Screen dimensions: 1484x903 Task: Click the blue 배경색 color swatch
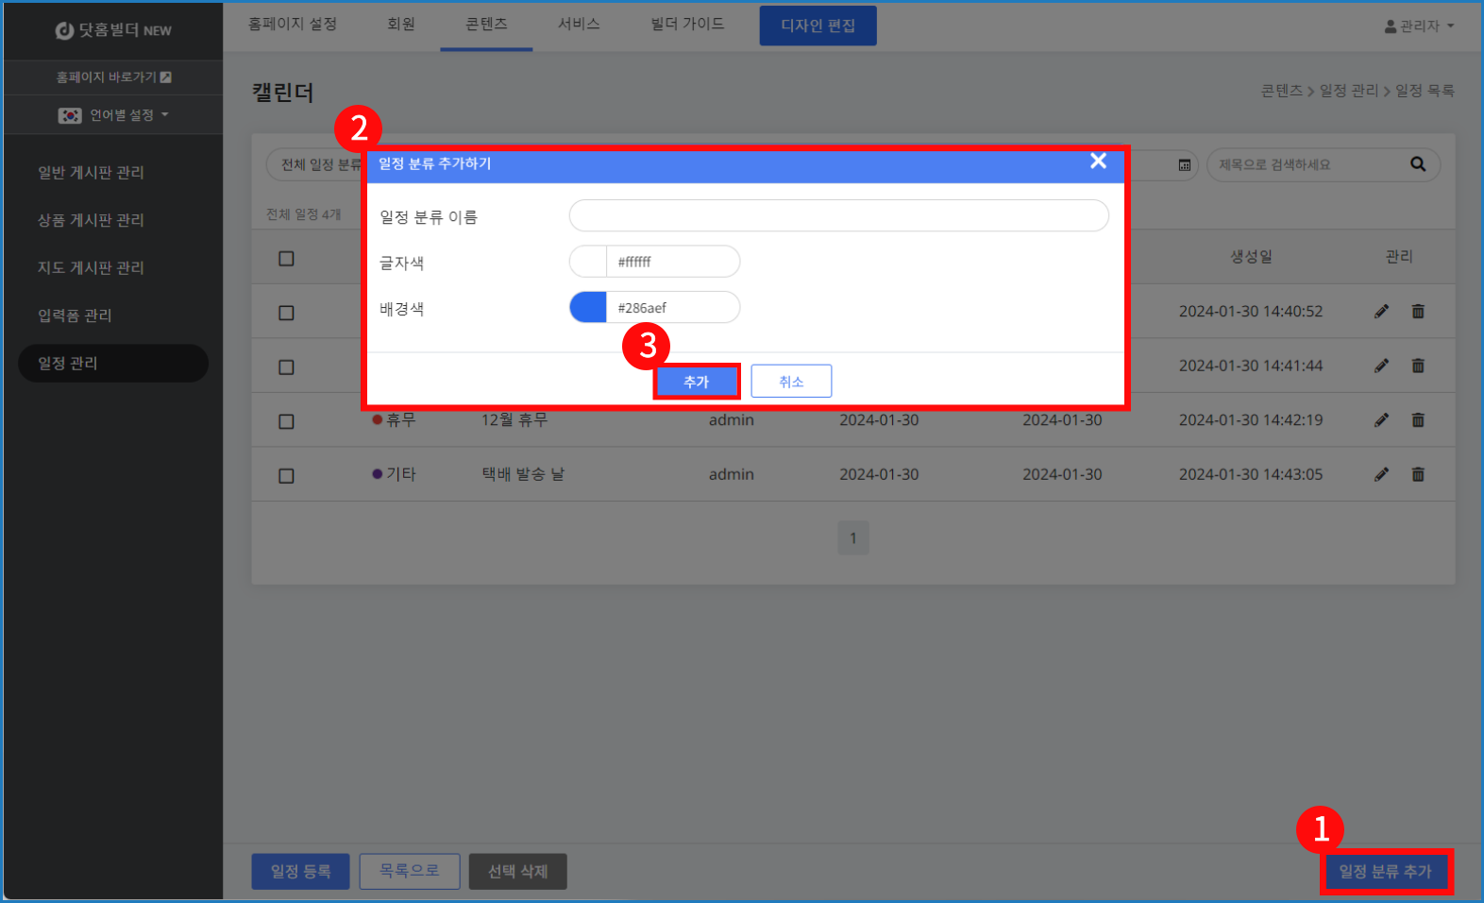tap(588, 308)
